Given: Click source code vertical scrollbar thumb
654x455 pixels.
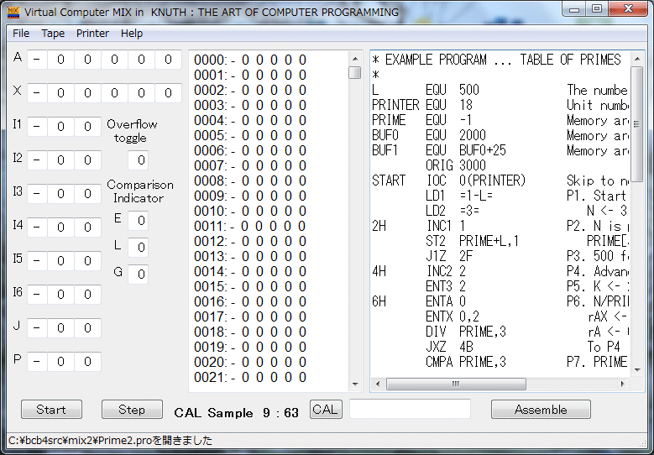Looking at the screenshot, I should [x=637, y=124].
